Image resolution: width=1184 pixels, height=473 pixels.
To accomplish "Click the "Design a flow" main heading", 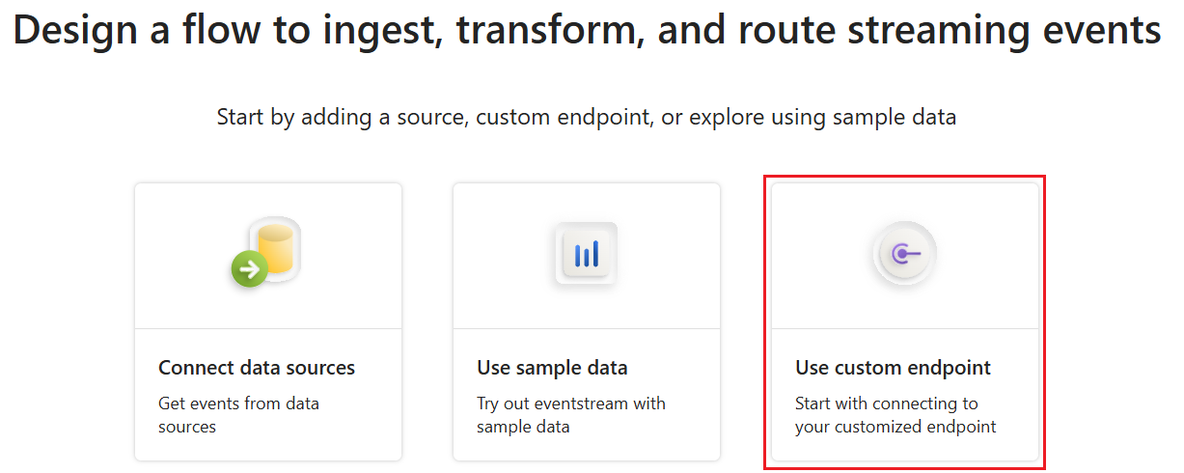I will pyautogui.click(x=587, y=31).
